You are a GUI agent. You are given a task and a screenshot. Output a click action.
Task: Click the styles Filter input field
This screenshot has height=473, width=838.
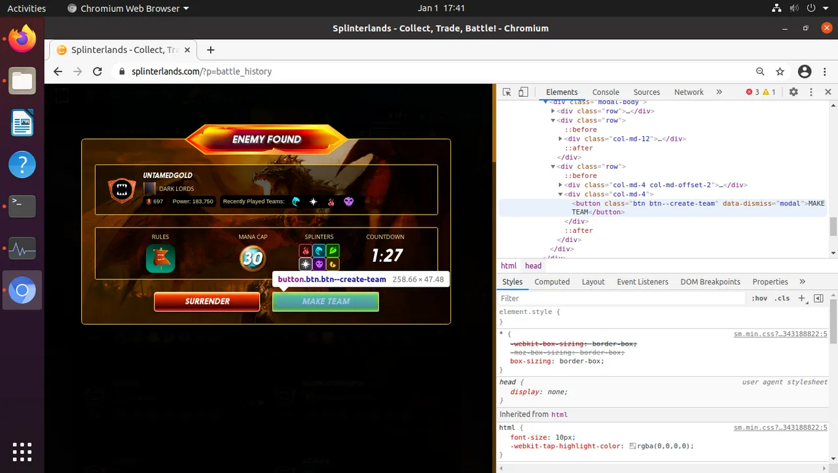pyautogui.click(x=621, y=298)
